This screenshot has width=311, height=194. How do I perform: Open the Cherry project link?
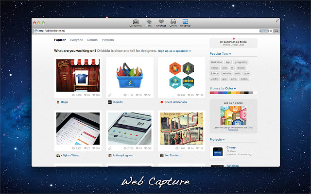tap(231, 147)
